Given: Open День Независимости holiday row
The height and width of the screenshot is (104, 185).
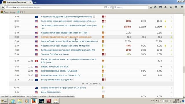Looking at the screenshot, I should pyautogui.click(x=51, y=92).
